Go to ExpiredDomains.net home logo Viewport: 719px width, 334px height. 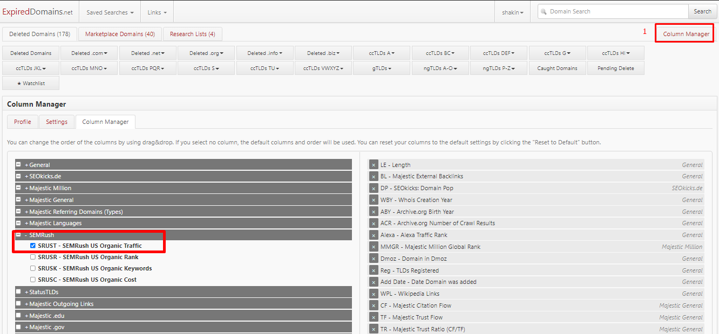click(38, 12)
